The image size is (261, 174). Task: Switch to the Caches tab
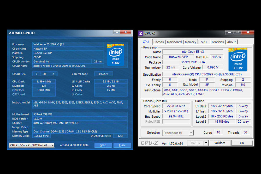point(158,42)
